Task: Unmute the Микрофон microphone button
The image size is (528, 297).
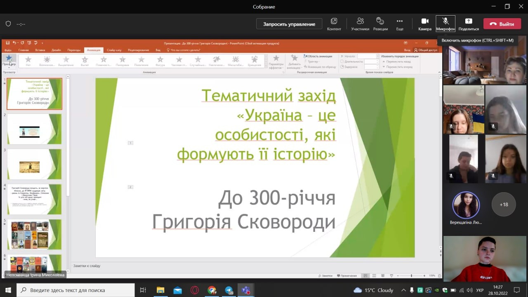Action: click(445, 24)
